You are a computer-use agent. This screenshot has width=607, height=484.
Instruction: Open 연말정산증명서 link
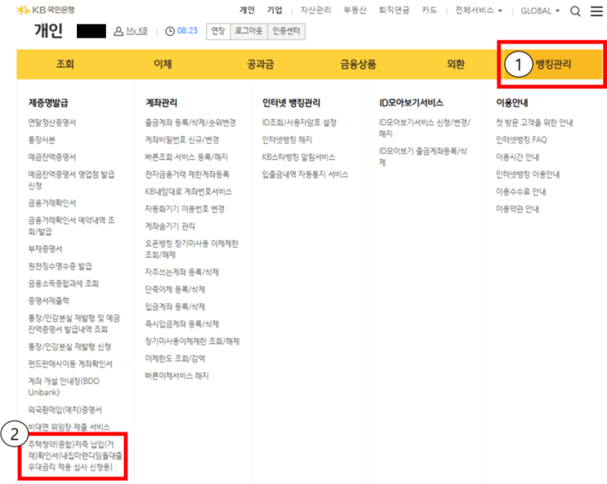[51, 122]
